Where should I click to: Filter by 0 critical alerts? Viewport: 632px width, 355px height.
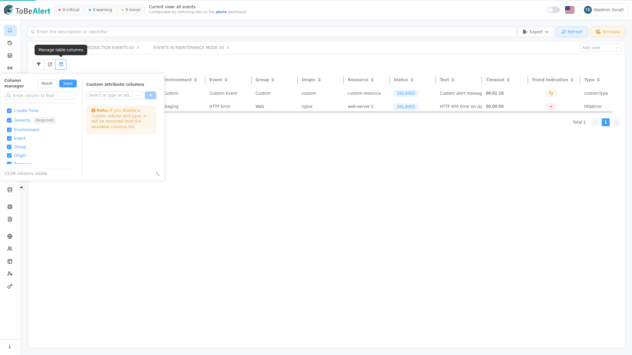tap(69, 10)
